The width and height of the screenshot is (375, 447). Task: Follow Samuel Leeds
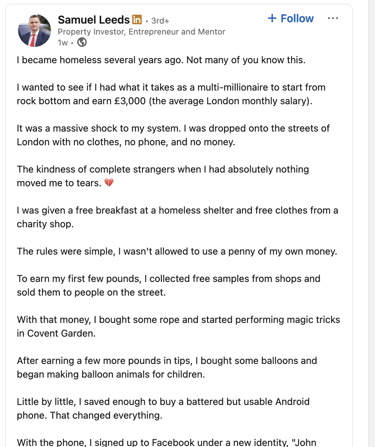291,18
